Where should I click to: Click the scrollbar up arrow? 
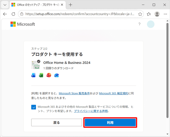point(167,21)
